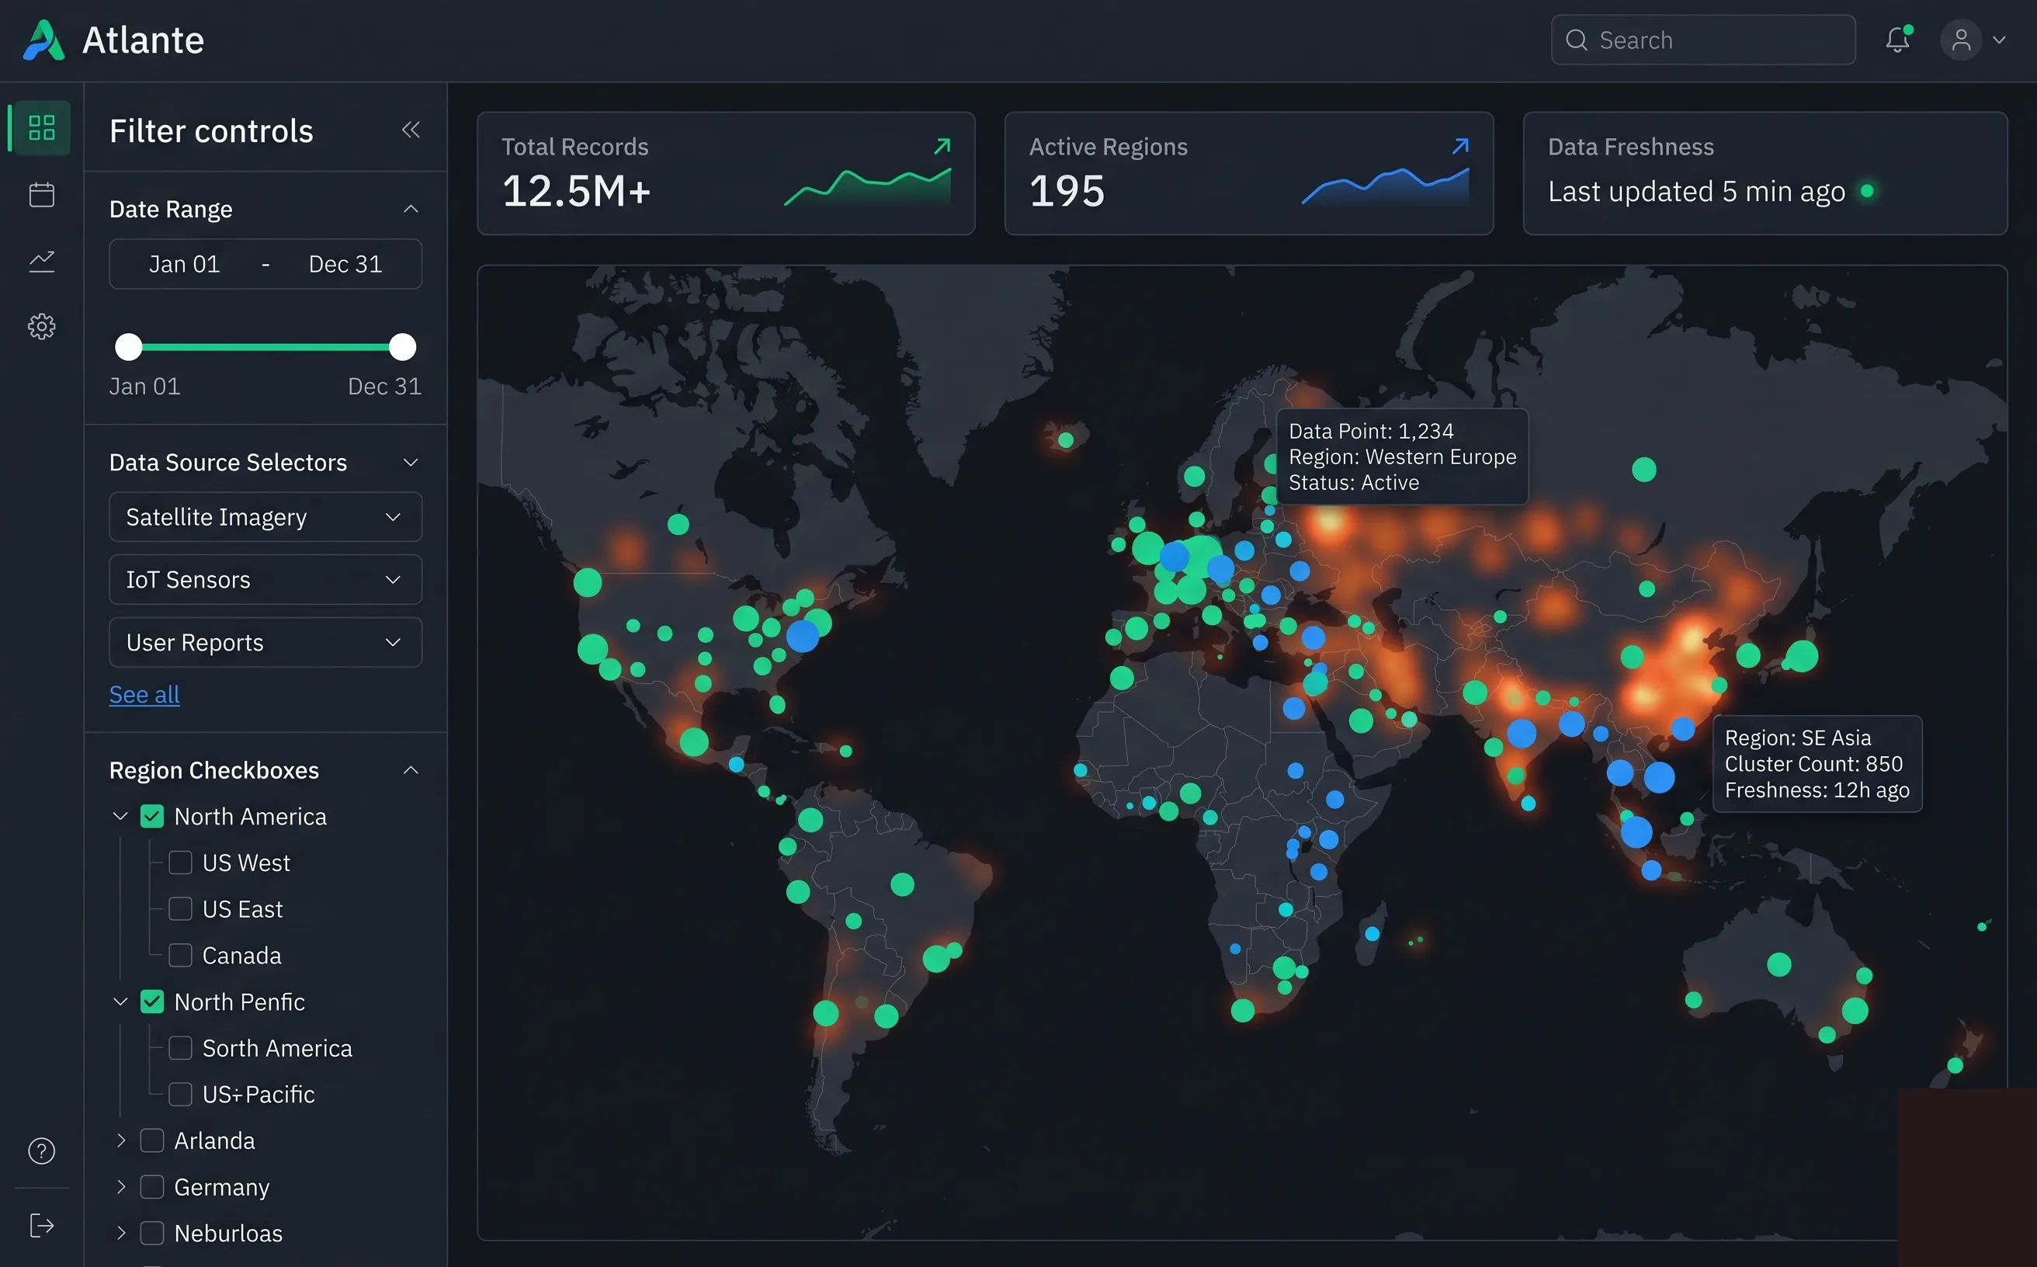
Task: Click the Jan 01 start date field
Action: (184, 265)
